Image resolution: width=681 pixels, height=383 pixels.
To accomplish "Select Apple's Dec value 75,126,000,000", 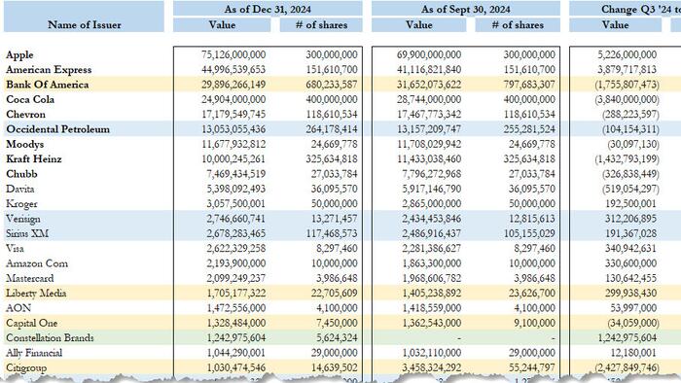I will (233, 54).
